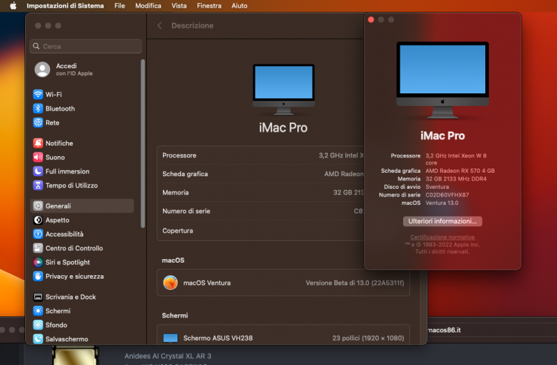Click the search magnifier icon
This screenshot has height=365, width=557.
click(36, 46)
